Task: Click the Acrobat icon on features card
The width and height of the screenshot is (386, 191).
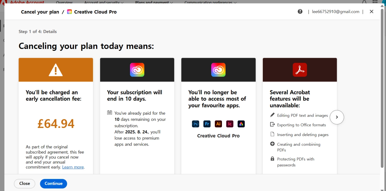Action: [300, 70]
